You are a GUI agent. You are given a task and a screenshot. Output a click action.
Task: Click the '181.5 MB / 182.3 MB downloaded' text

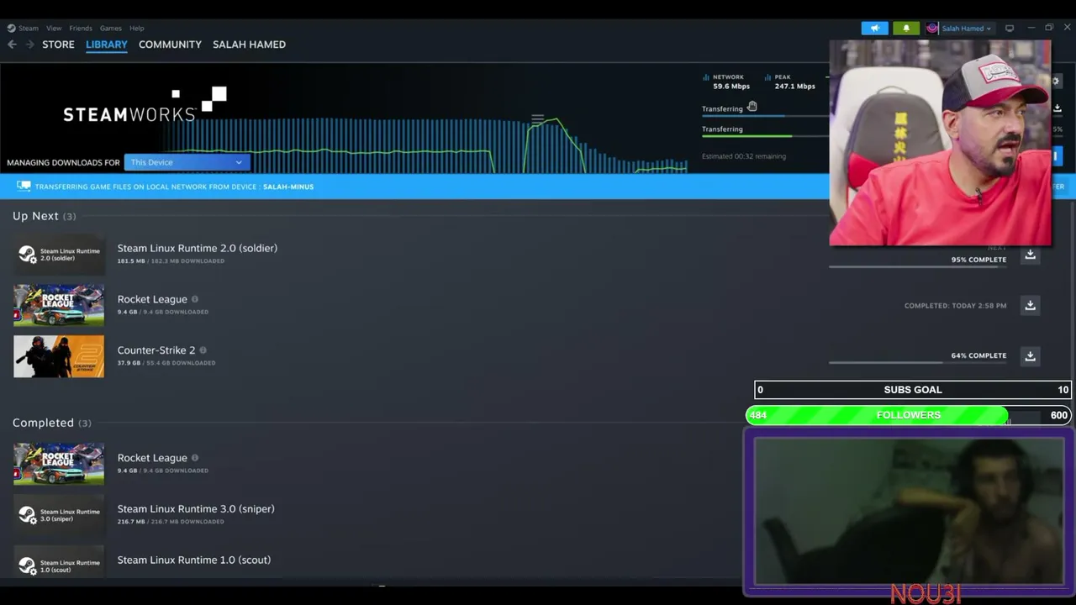[171, 261]
